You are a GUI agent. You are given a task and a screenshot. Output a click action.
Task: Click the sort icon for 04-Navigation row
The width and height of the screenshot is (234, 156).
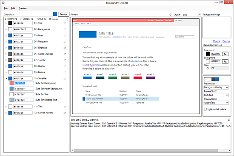pyautogui.click(x=65, y=42)
